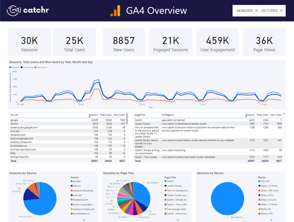The height and width of the screenshot is (222, 294).
Task: Sort source table by Source column header
Action: (14, 115)
